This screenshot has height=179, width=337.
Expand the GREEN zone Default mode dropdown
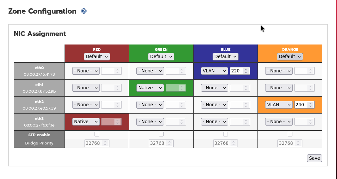click(161, 57)
